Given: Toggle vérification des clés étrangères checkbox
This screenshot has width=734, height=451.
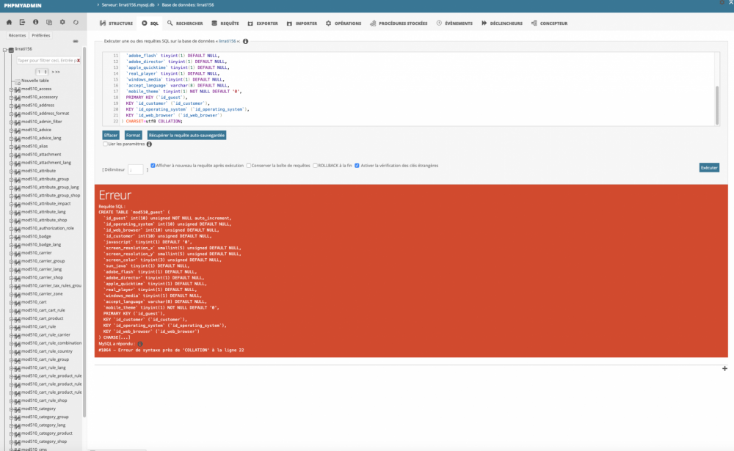Looking at the screenshot, I should (357, 166).
